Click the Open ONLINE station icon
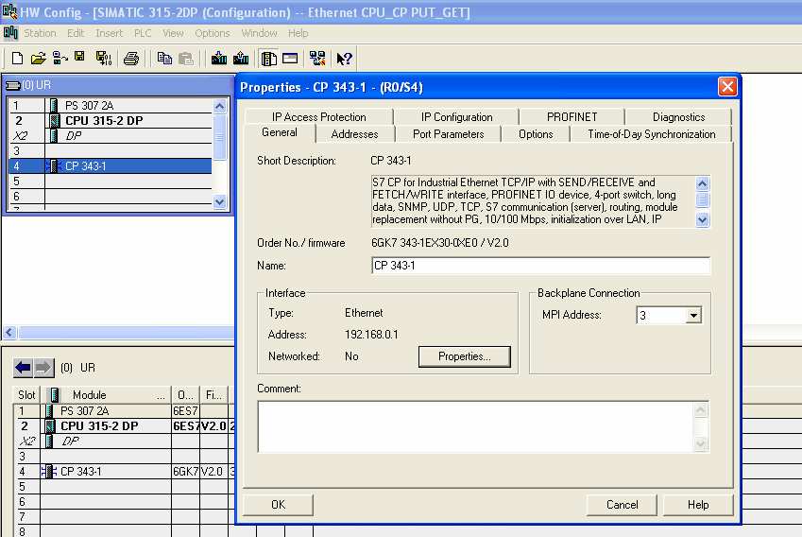Viewport: 802px width, 537px height. click(60, 59)
